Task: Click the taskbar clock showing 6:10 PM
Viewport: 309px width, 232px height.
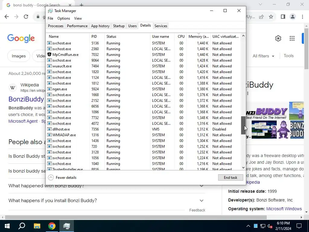Action: click(283, 226)
